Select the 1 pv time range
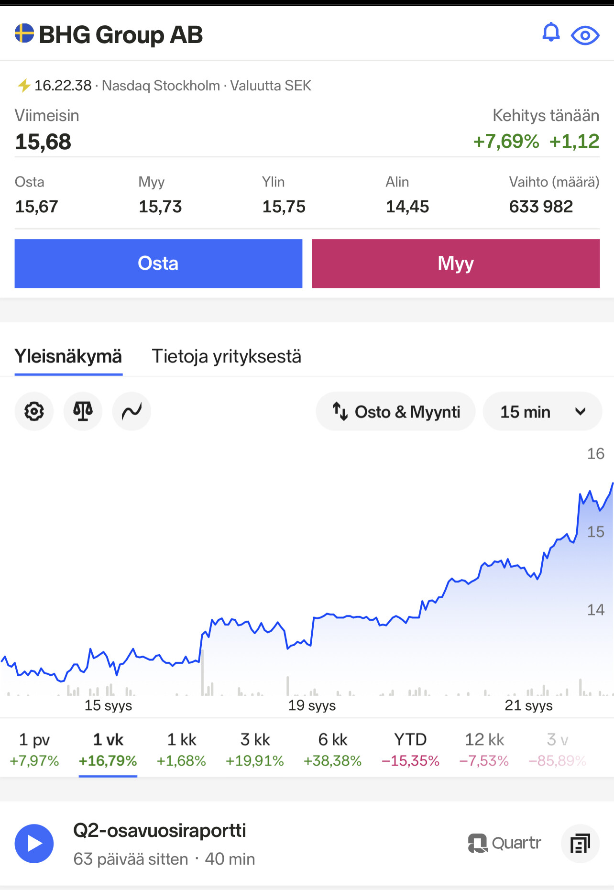 point(34,750)
